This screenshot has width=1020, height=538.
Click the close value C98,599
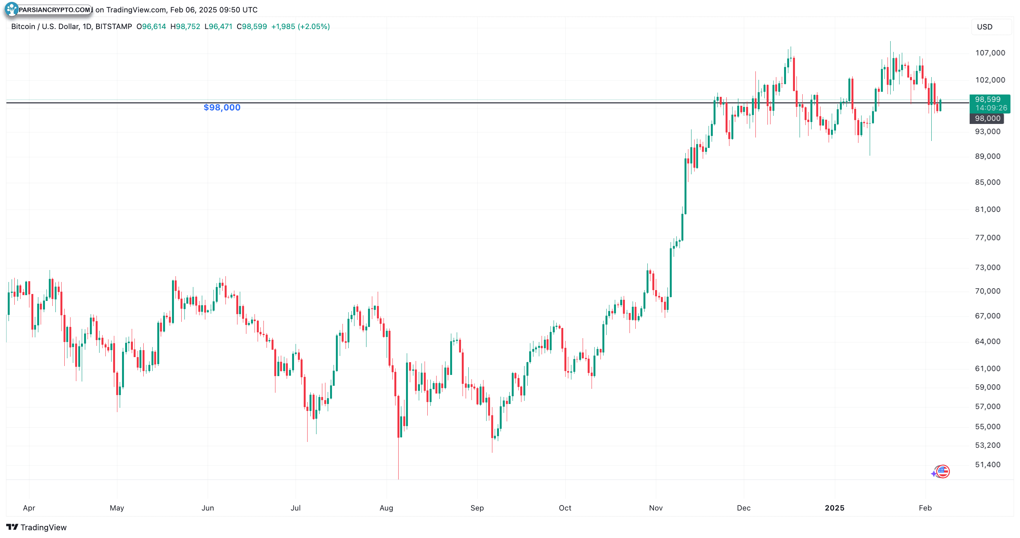(252, 26)
